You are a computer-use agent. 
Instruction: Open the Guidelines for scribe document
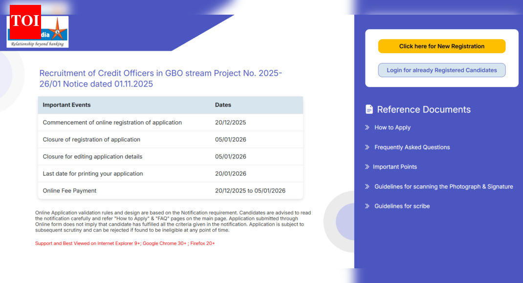click(402, 206)
